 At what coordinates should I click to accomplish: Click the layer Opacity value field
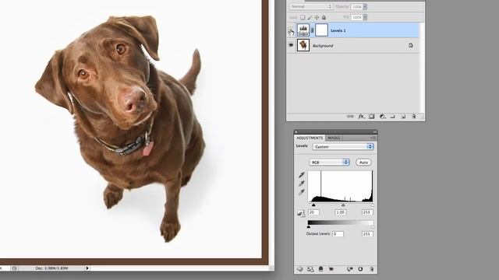356,7
